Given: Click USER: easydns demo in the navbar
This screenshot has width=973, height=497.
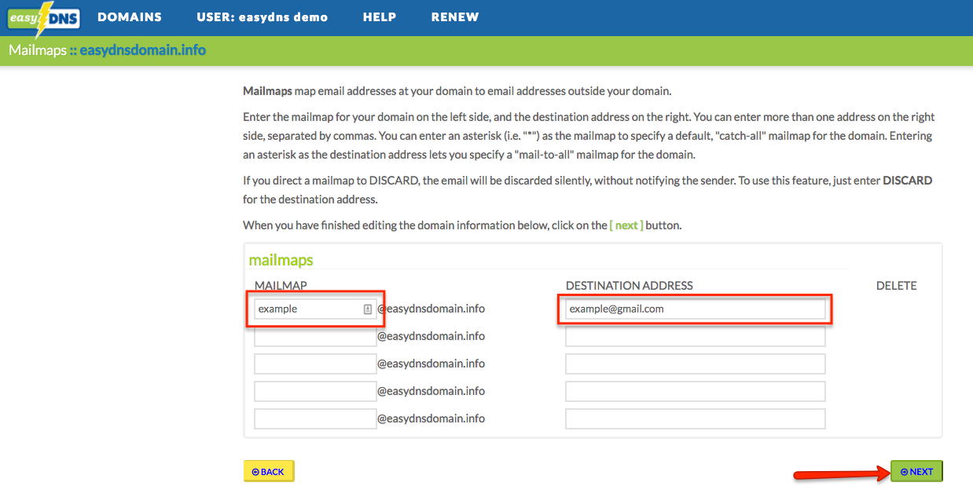Looking at the screenshot, I should click(x=263, y=16).
